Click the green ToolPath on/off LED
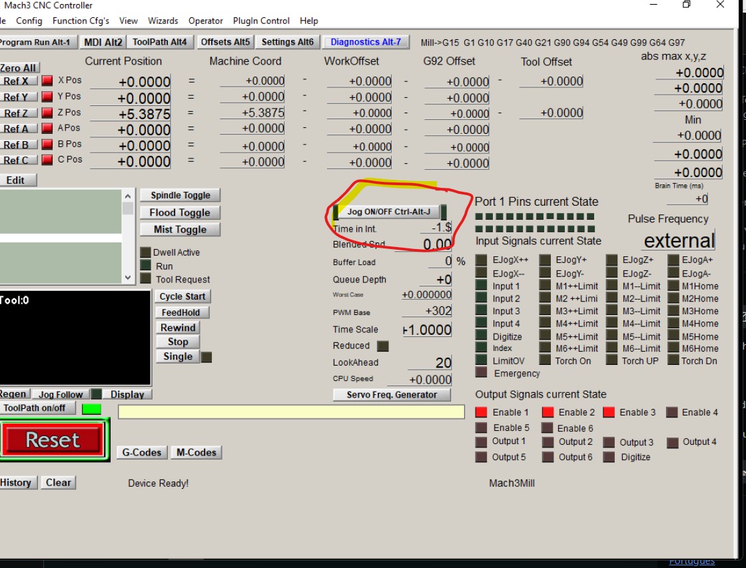 coord(91,409)
